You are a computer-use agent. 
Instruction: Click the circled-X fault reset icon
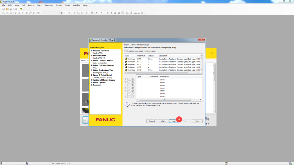[x=119, y=13]
